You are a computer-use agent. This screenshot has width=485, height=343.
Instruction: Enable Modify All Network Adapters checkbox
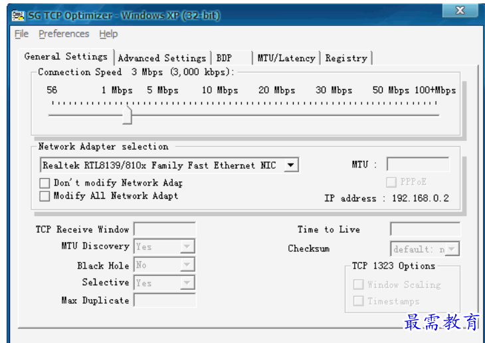45,196
